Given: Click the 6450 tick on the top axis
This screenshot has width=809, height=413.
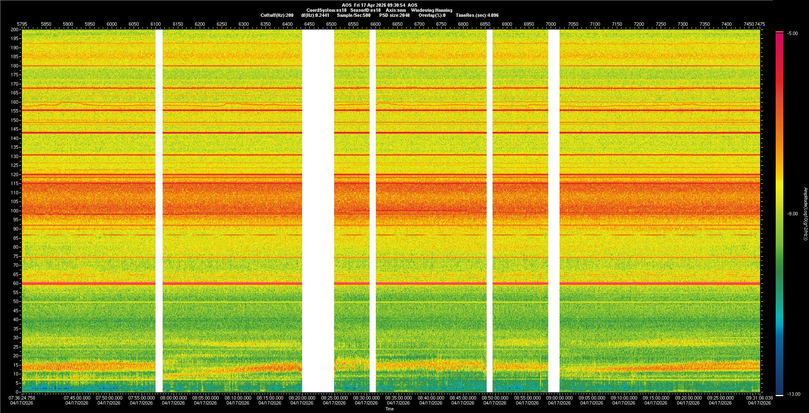Looking at the screenshot, I should [309, 24].
